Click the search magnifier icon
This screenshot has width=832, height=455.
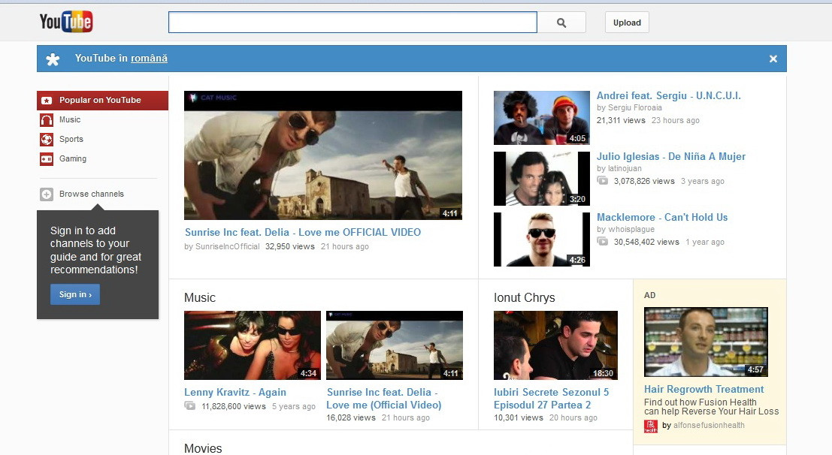pos(561,22)
